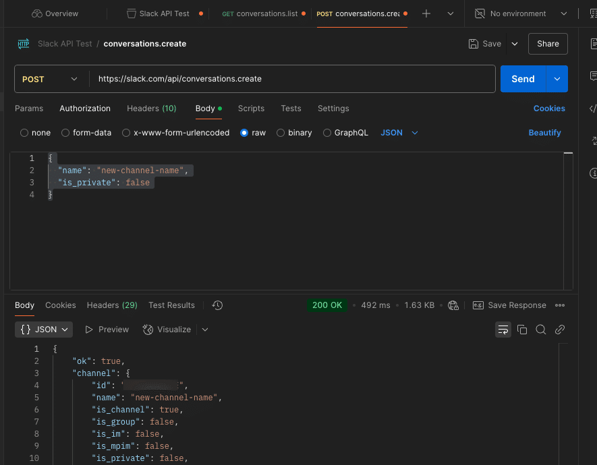This screenshot has height=465, width=597.
Task: Select the request Body tab
Action: (x=208, y=108)
